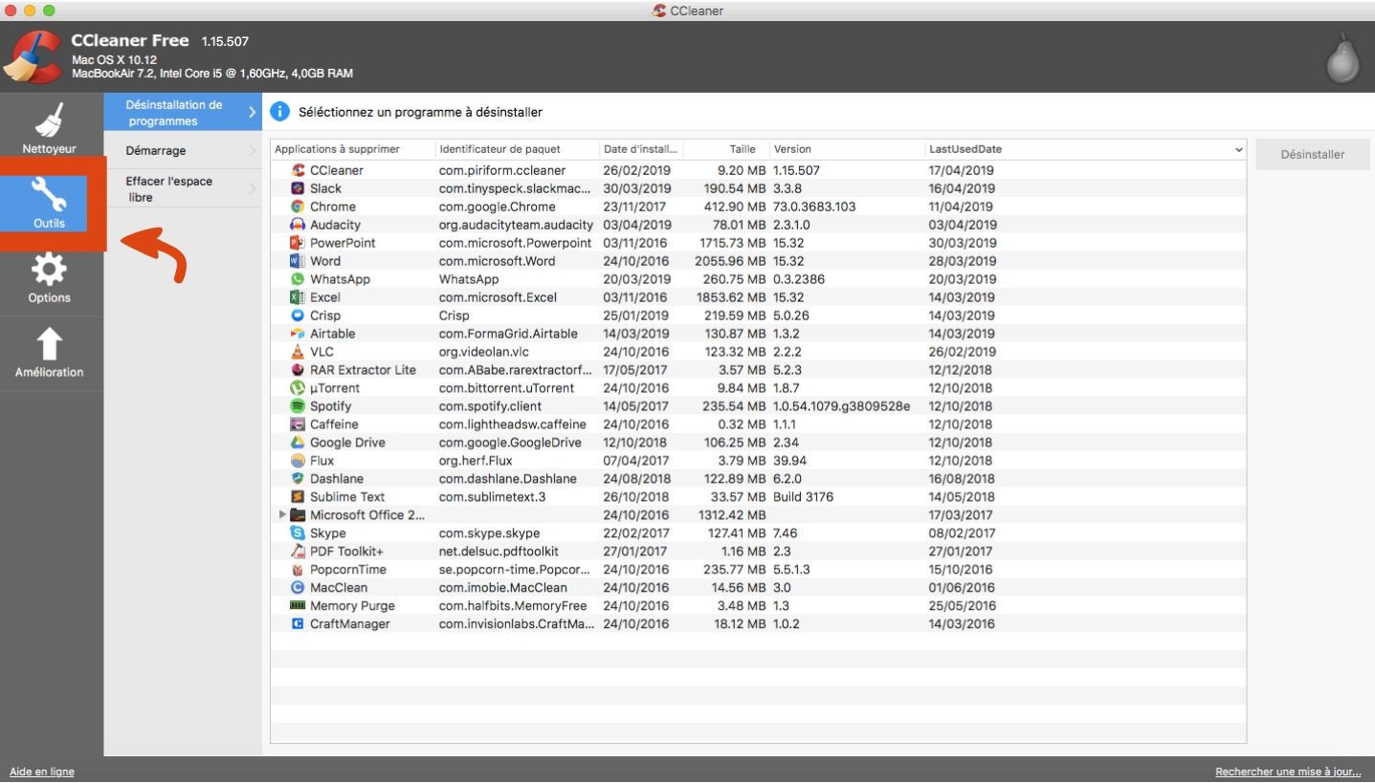Select the Skype app icon
1375x783 pixels.
[298, 533]
